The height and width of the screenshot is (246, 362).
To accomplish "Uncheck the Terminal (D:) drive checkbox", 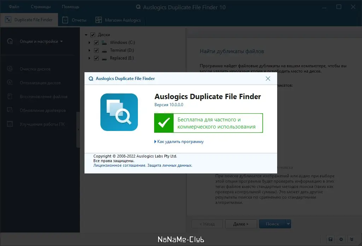I will point(96,50).
